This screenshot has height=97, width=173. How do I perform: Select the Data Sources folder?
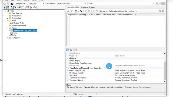tap(16, 13)
